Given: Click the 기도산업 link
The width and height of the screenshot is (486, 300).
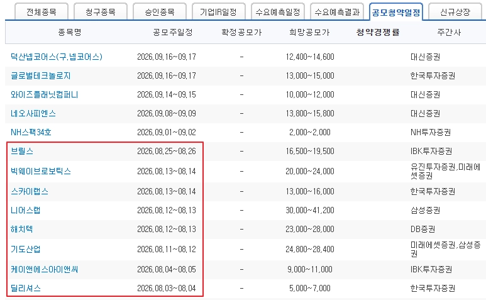Looking at the screenshot, I should coord(25,250).
